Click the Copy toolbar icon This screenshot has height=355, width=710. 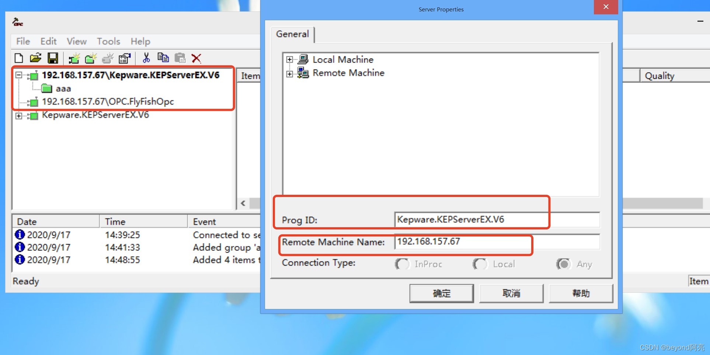(x=163, y=57)
